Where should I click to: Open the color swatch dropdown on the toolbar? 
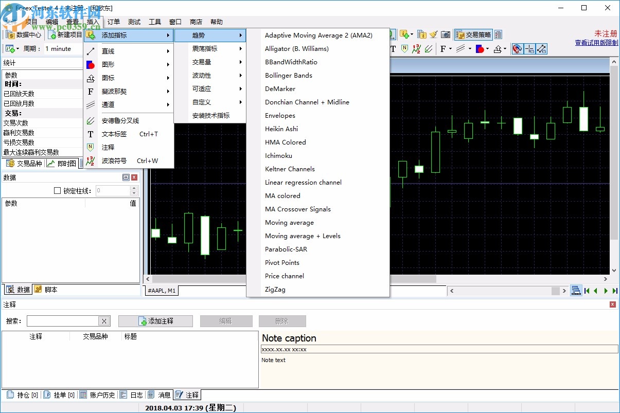487,49
